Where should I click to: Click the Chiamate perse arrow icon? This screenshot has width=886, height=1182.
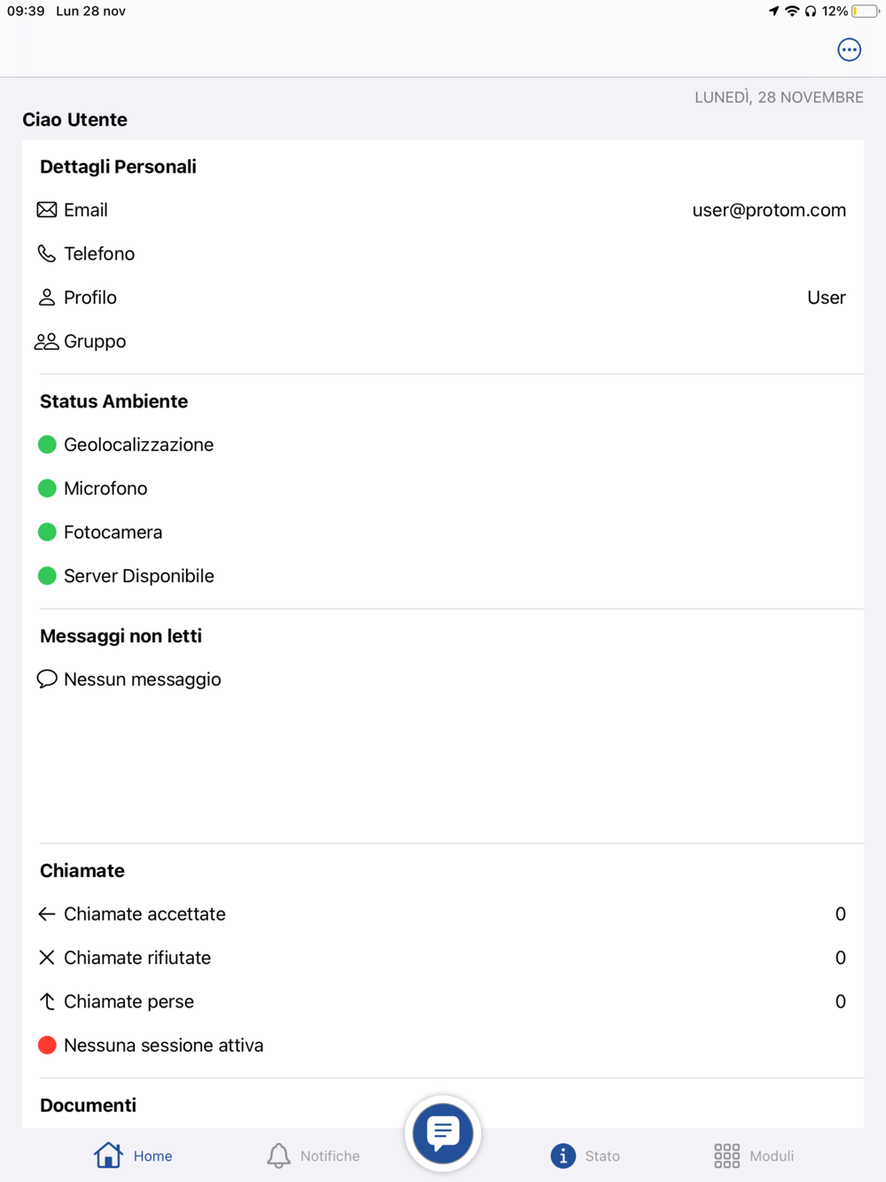[x=47, y=1001]
